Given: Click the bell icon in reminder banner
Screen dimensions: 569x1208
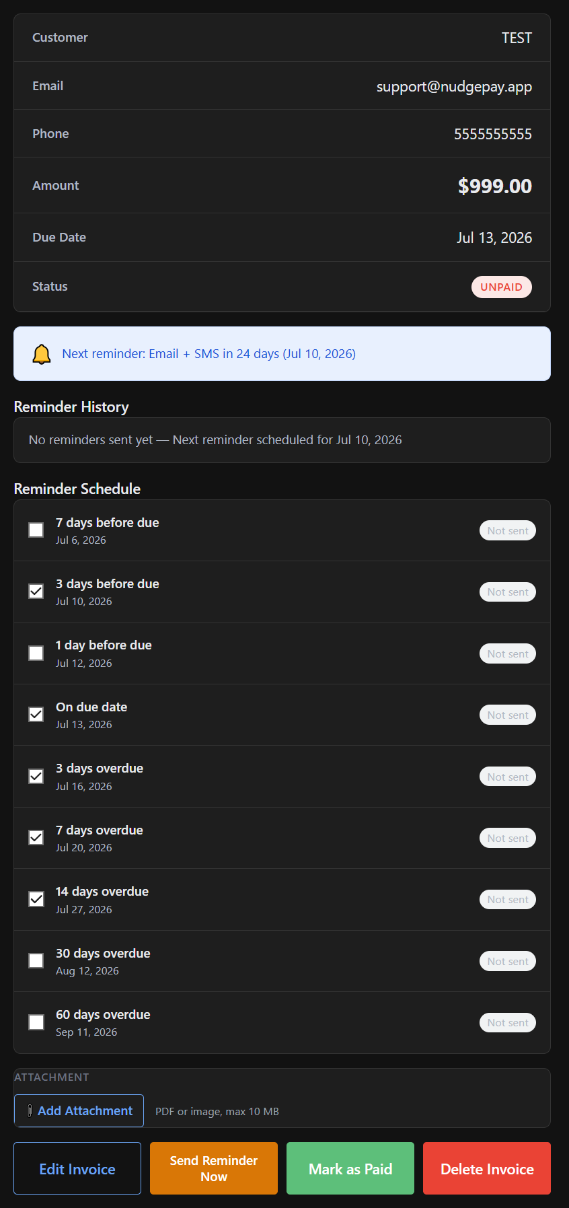Looking at the screenshot, I should coord(42,354).
